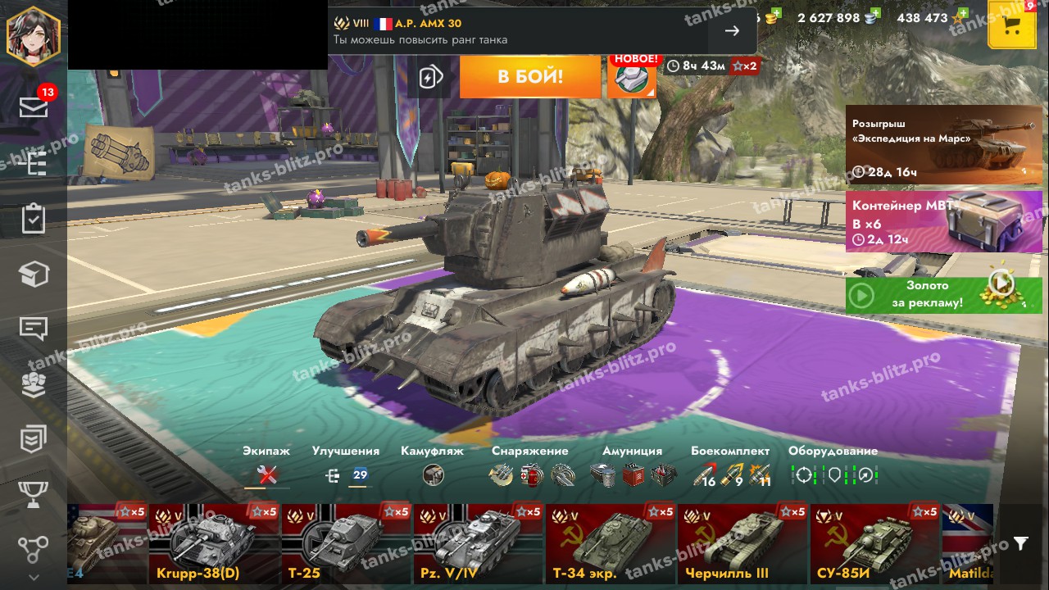Open the clan members icon
The height and width of the screenshot is (590, 1049).
tap(34, 384)
